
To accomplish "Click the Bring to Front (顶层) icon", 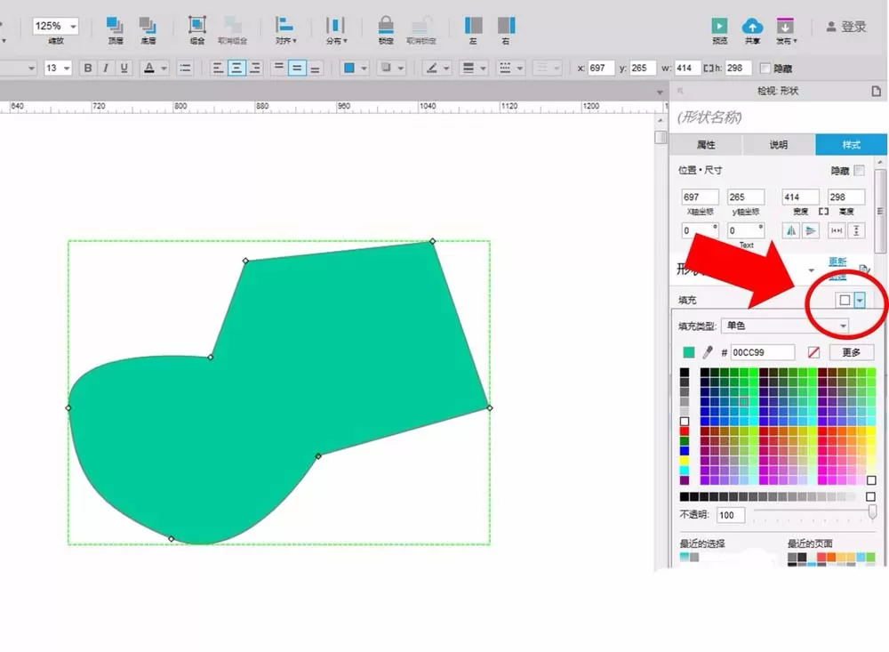I will pyautogui.click(x=115, y=26).
